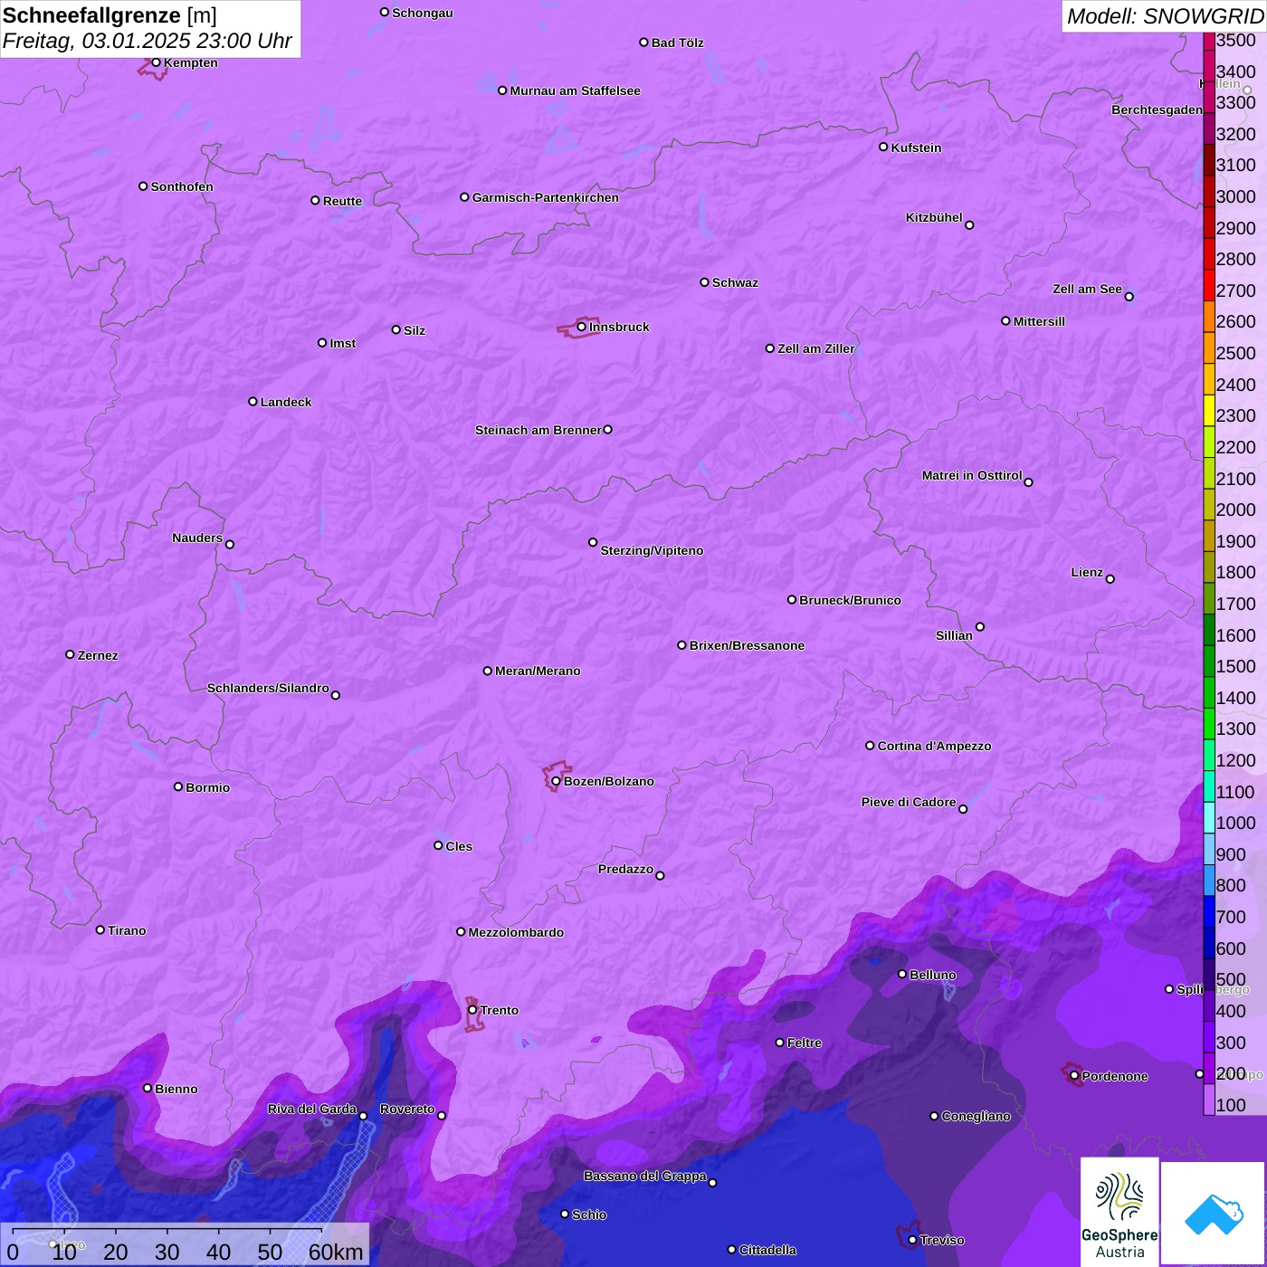Image resolution: width=1267 pixels, height=1267 pixels.
Task: Select the Bad Tölz marker dot
Action: (643, 43)
